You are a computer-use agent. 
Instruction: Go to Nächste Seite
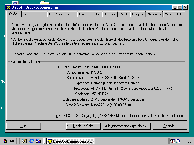coord(83,126)
